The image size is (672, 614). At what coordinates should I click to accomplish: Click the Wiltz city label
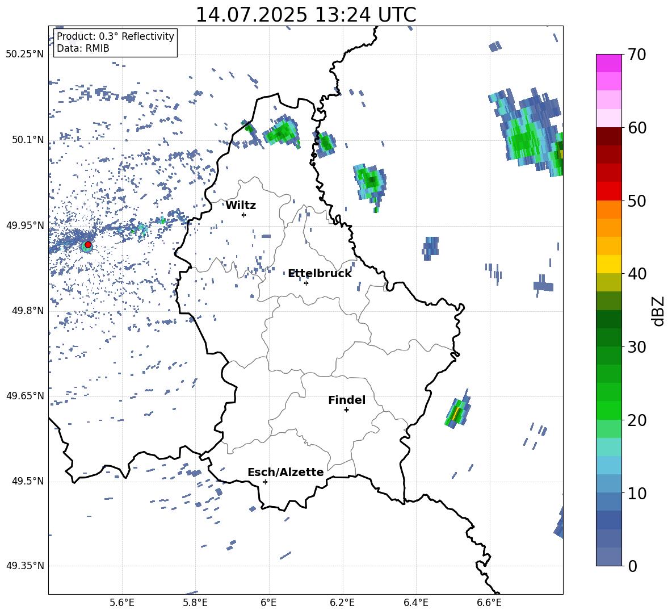(x=241, y=206)
